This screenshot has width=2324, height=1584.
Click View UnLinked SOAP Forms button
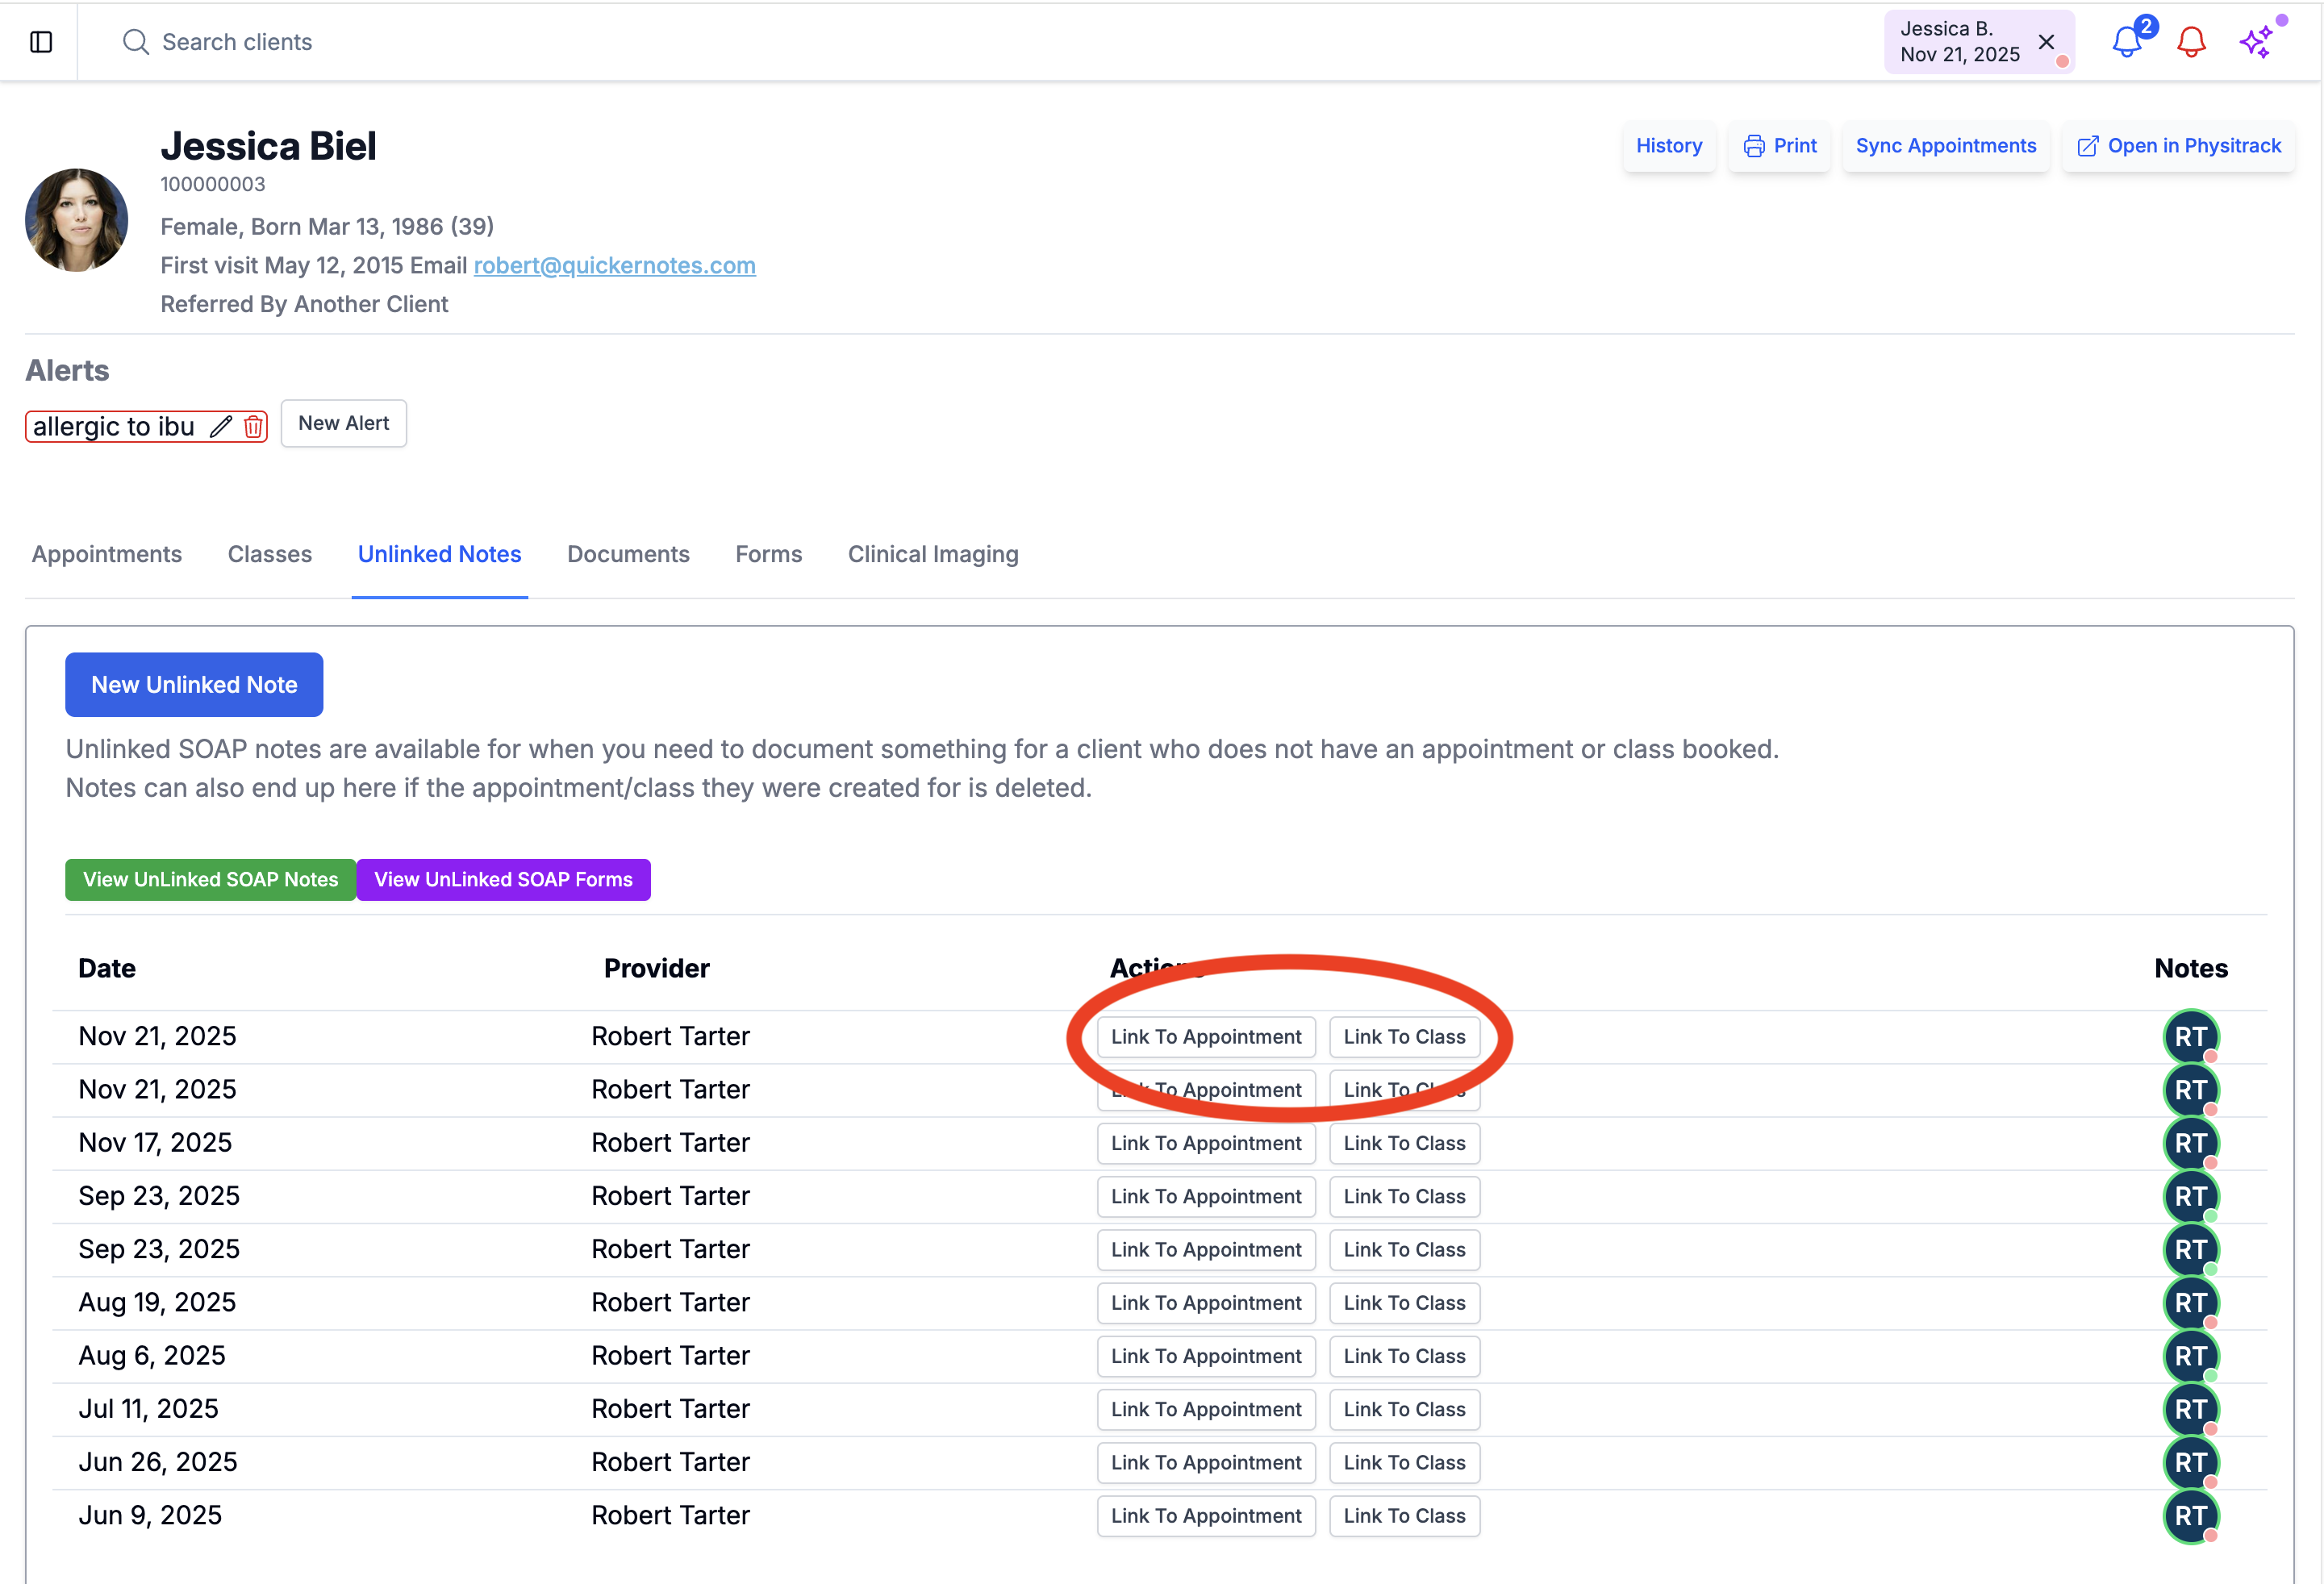pos(503,880)
